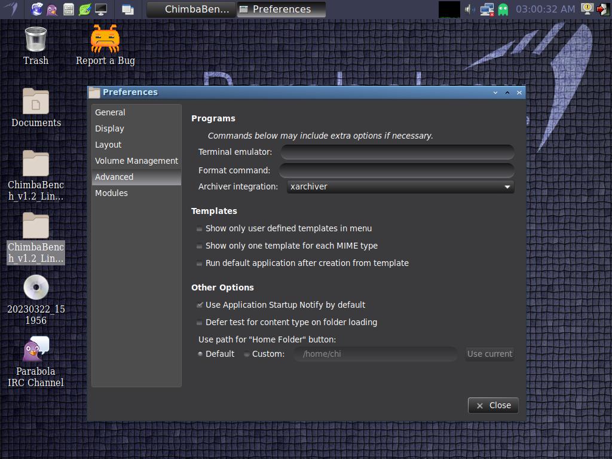
Task: Select the 20230322_151956 disc image icon
Action: click(x=36, y=300)
